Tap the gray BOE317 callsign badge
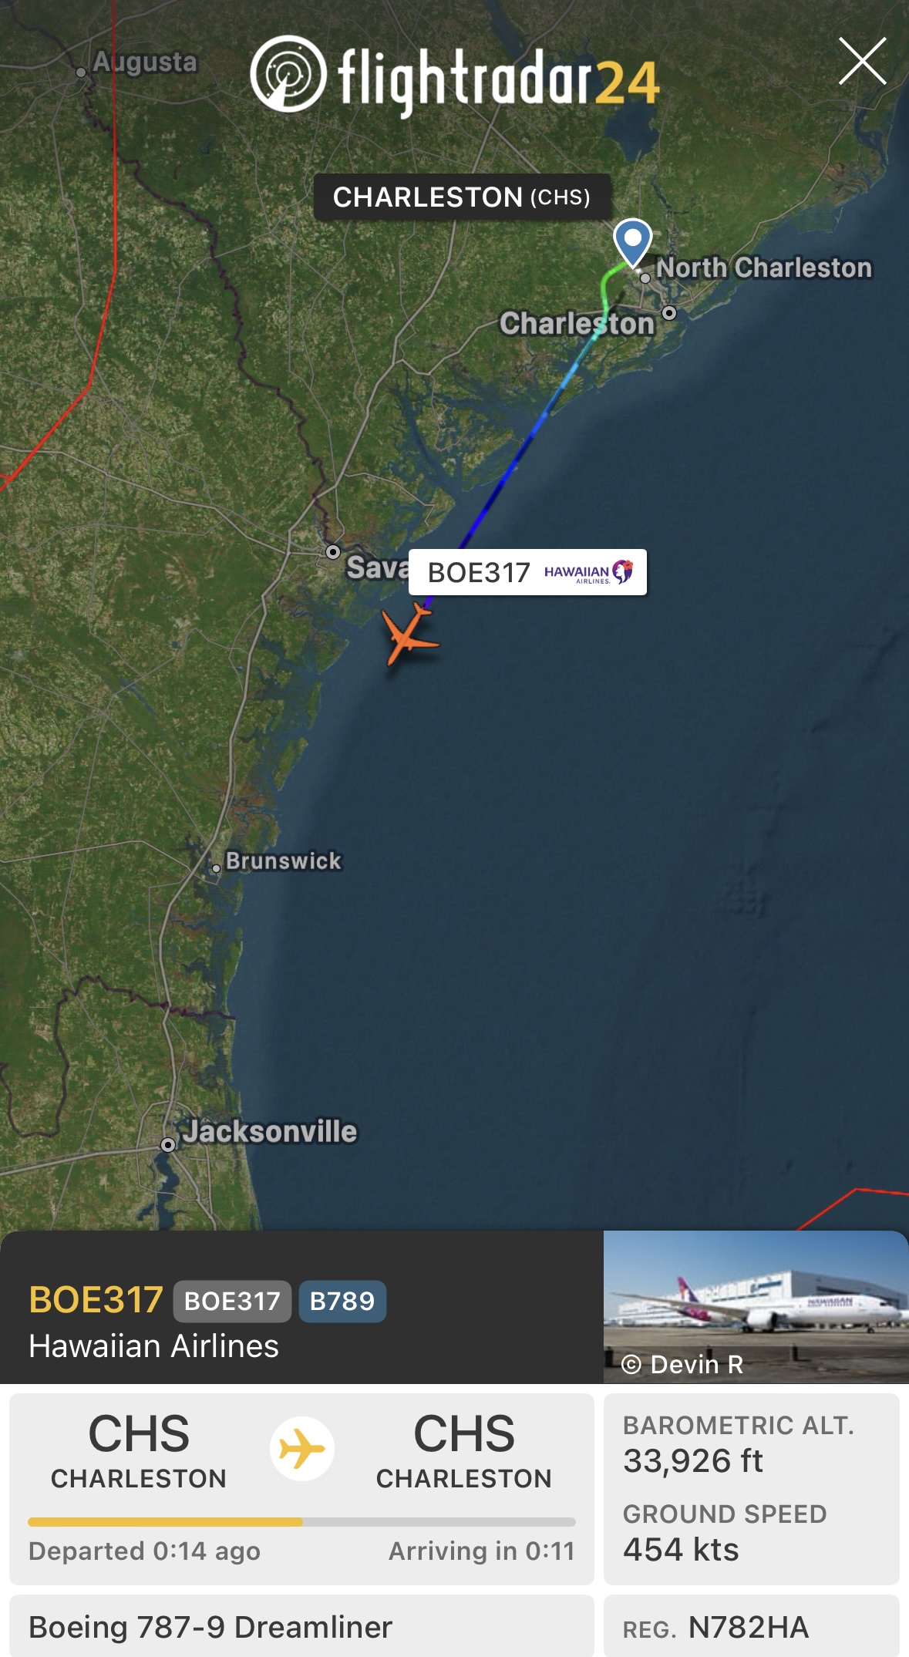Viewport: 909px width, 1657px height. click(x=232, y=1302)
